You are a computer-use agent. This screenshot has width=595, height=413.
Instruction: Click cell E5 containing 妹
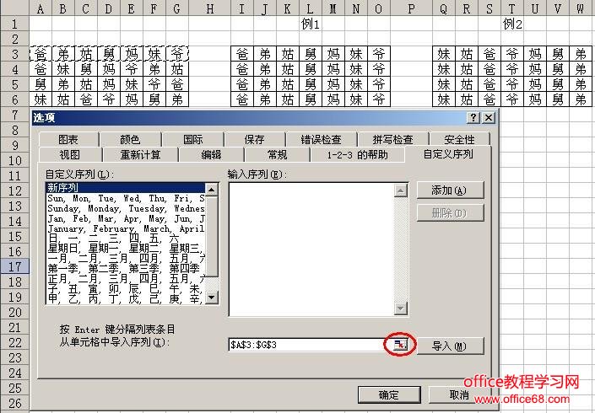pos(132,84)
